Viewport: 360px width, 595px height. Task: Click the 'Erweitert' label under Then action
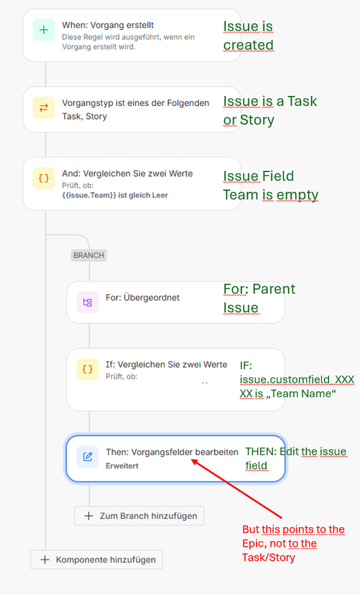point(122,466)
